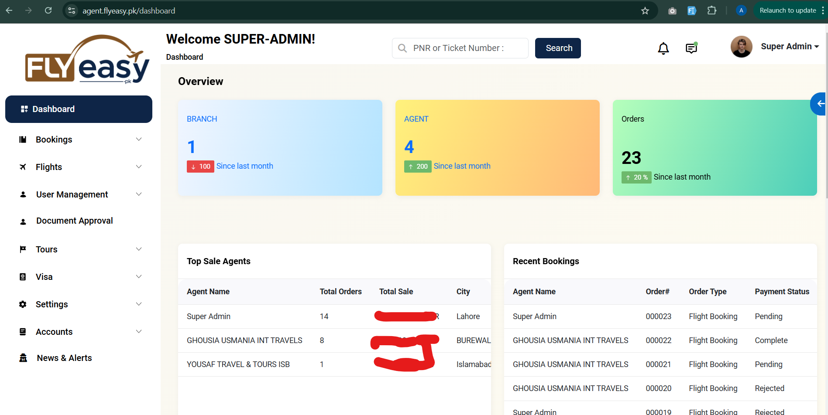Open the Super Admin account dropdown
This screenshot has height=415, width=828.
tap(790, 46)
